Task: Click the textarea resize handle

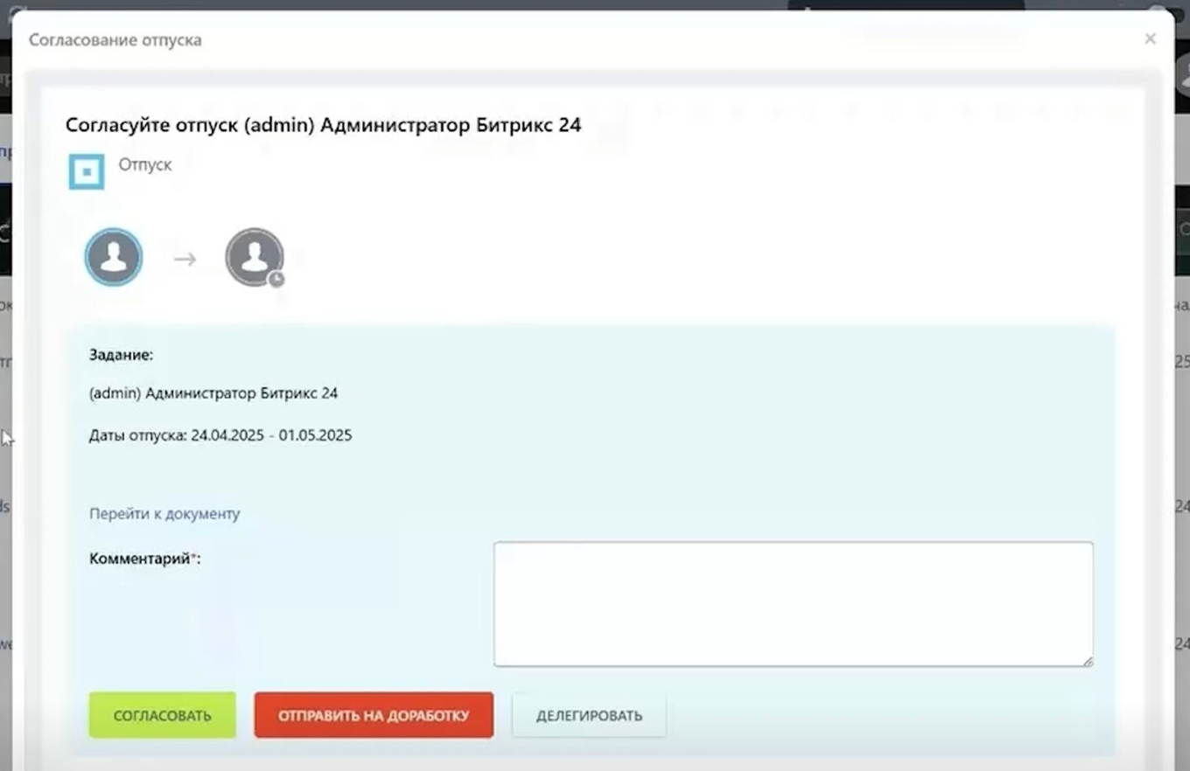Action: [1089, 662]
